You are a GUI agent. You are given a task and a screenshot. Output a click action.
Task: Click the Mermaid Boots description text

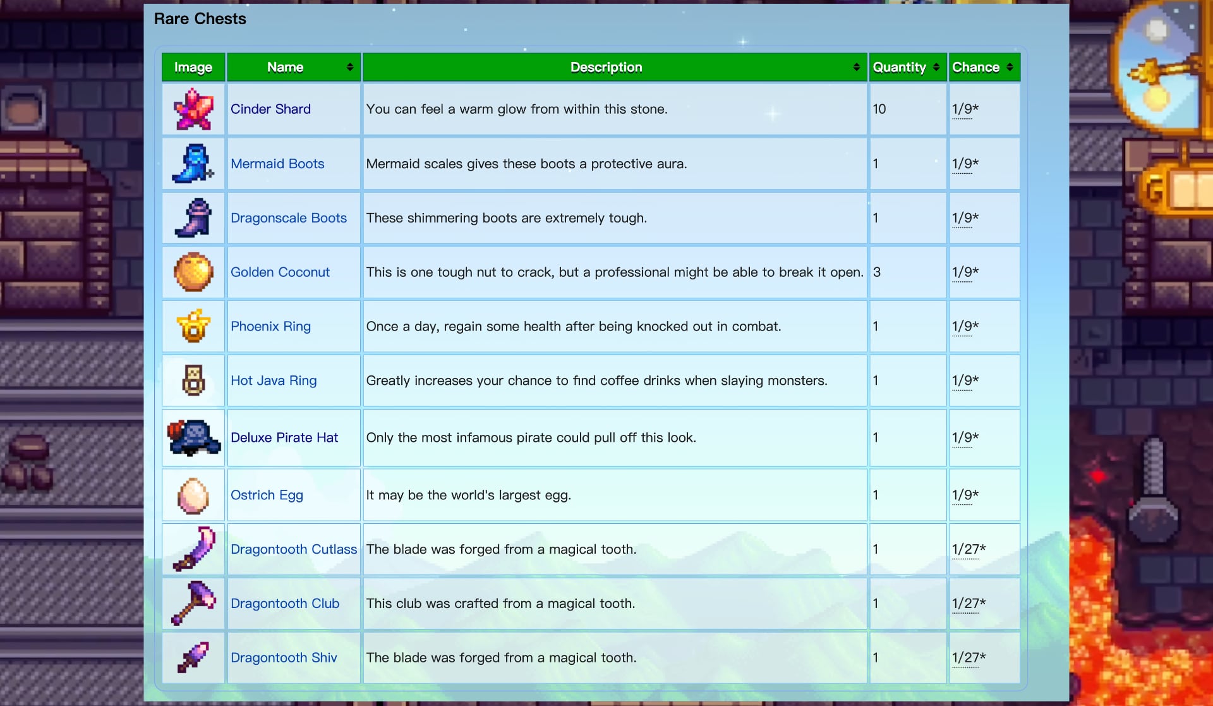click(527, 164)
